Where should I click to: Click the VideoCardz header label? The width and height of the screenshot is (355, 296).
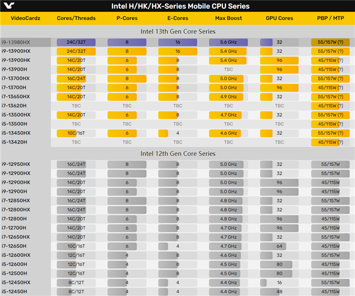point(25,18)
